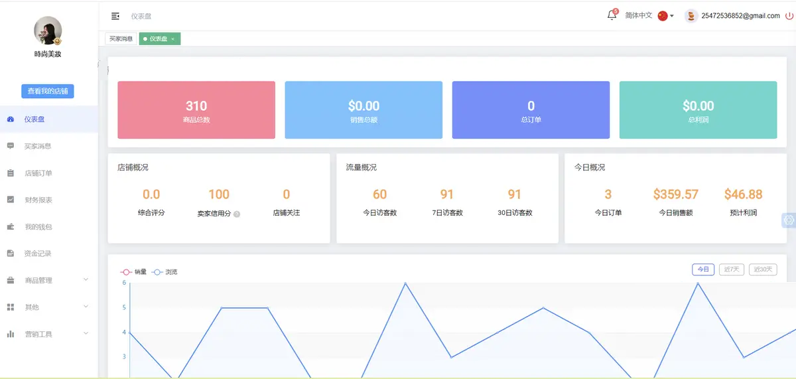Click the 今日销售额 value $359.57

[676, 194]
